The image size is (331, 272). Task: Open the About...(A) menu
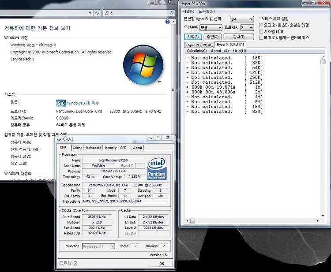click(x=220, y=51)
